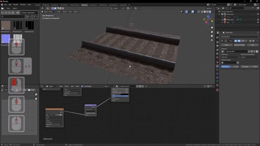
Task: Select the brick texture thumbnail
Action: tap(6, 25)
